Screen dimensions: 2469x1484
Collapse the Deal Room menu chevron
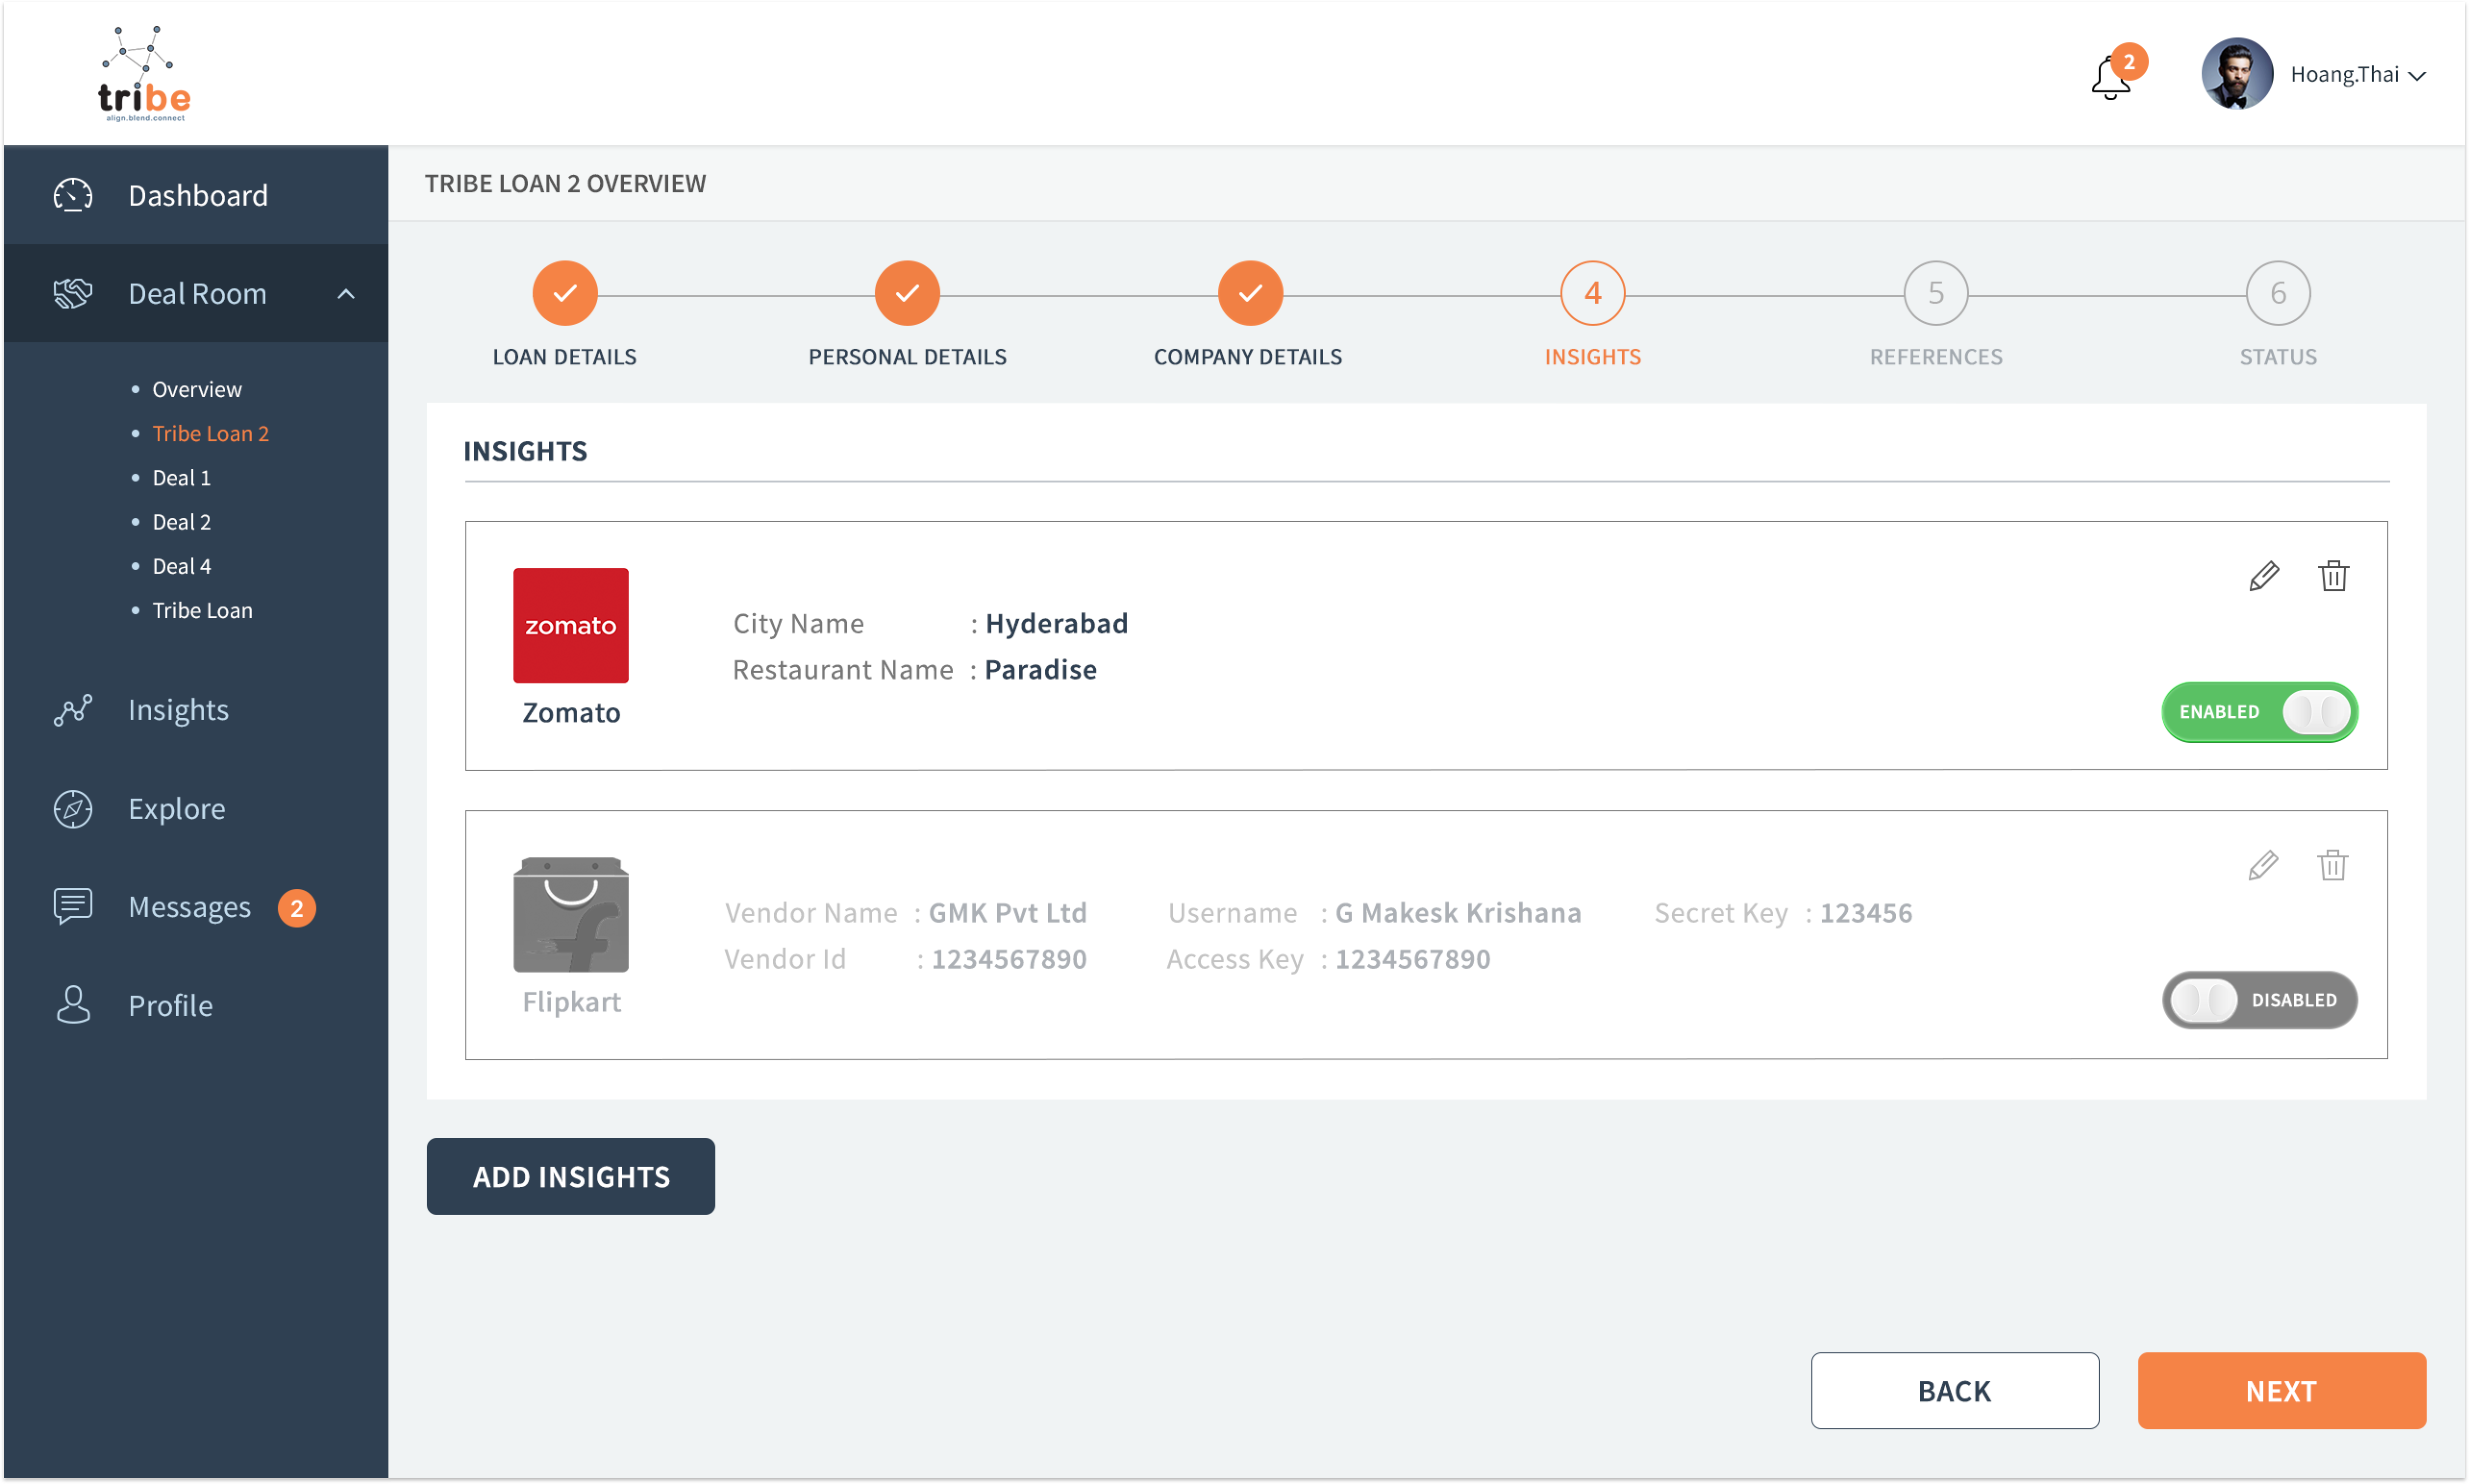[x=346, y=294]
